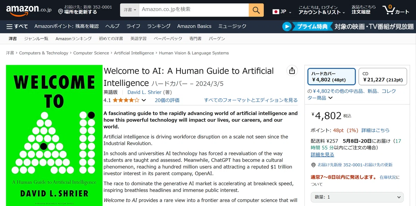Click the Prime play arrow icon

287,26
